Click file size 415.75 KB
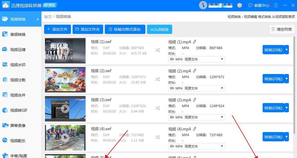297x158 pixels. coord(139,53)
